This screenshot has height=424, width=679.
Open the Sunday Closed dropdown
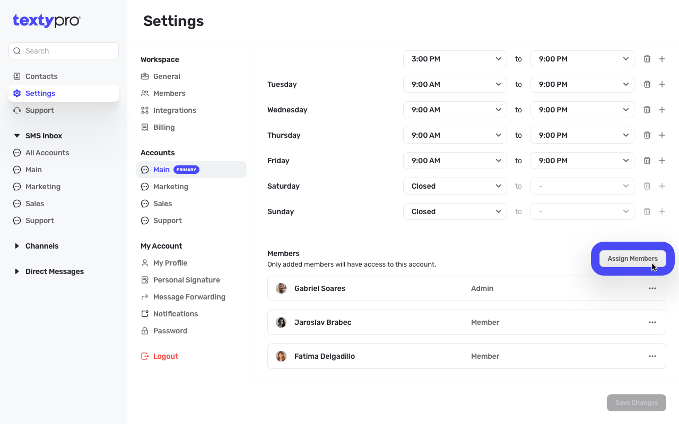point(455,211)
